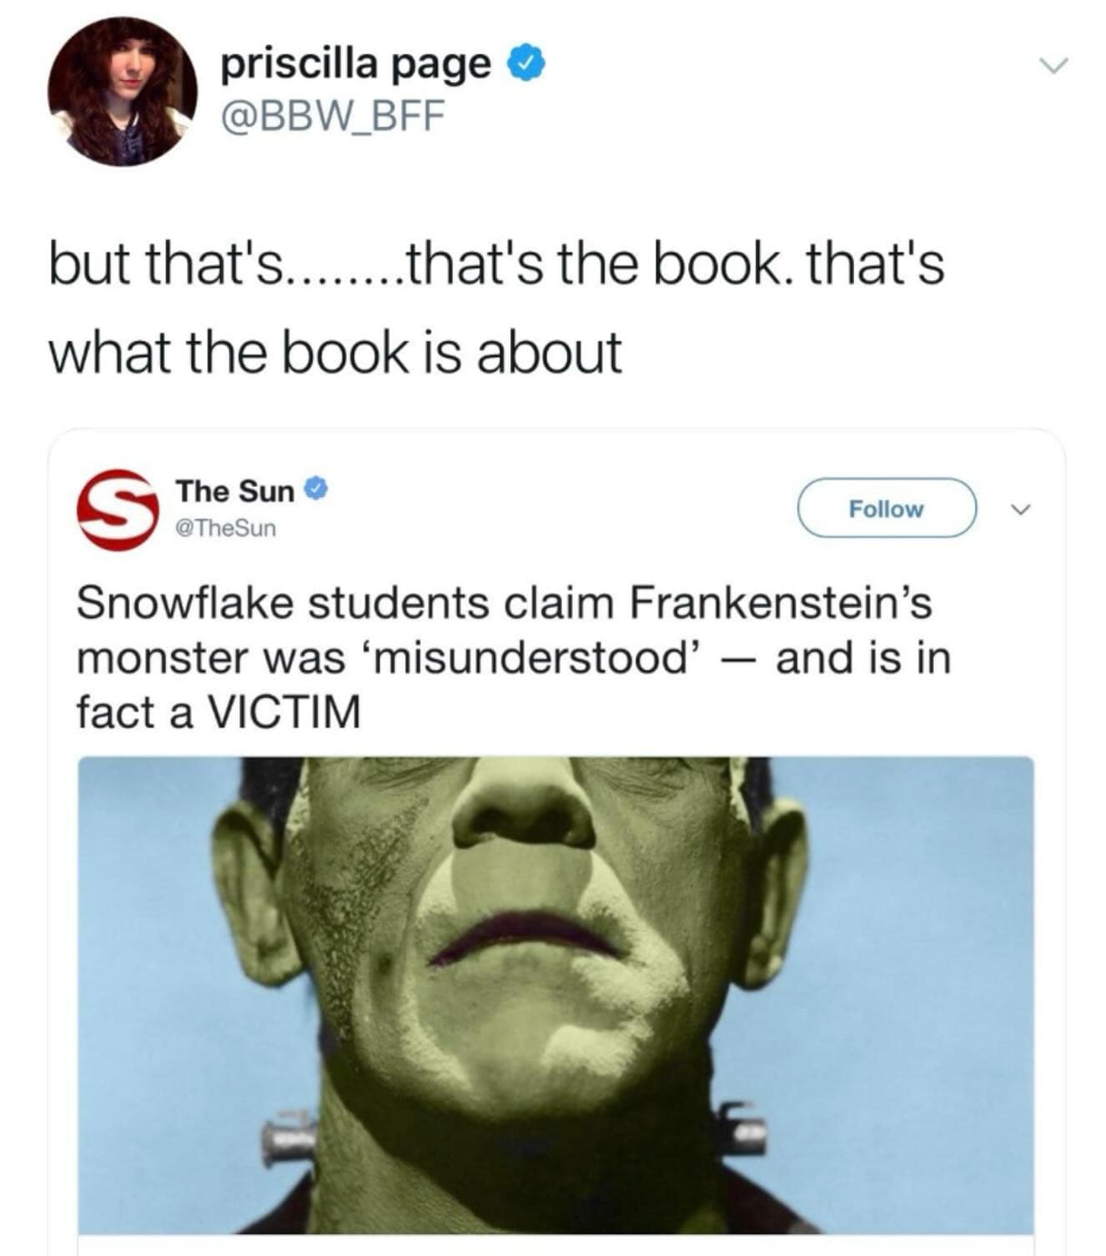
Task: Visit the @TheSun handle link
Action: pos(226,529)
